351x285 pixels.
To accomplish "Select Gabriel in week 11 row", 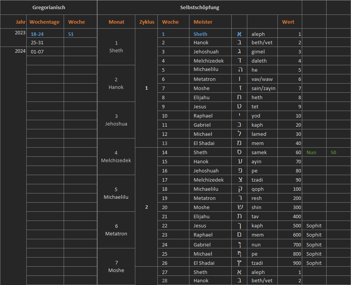I will tap(210, 125).
